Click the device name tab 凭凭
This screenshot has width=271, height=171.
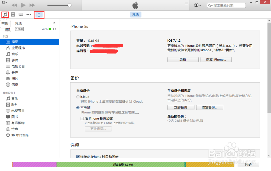(x=135, y=15)
